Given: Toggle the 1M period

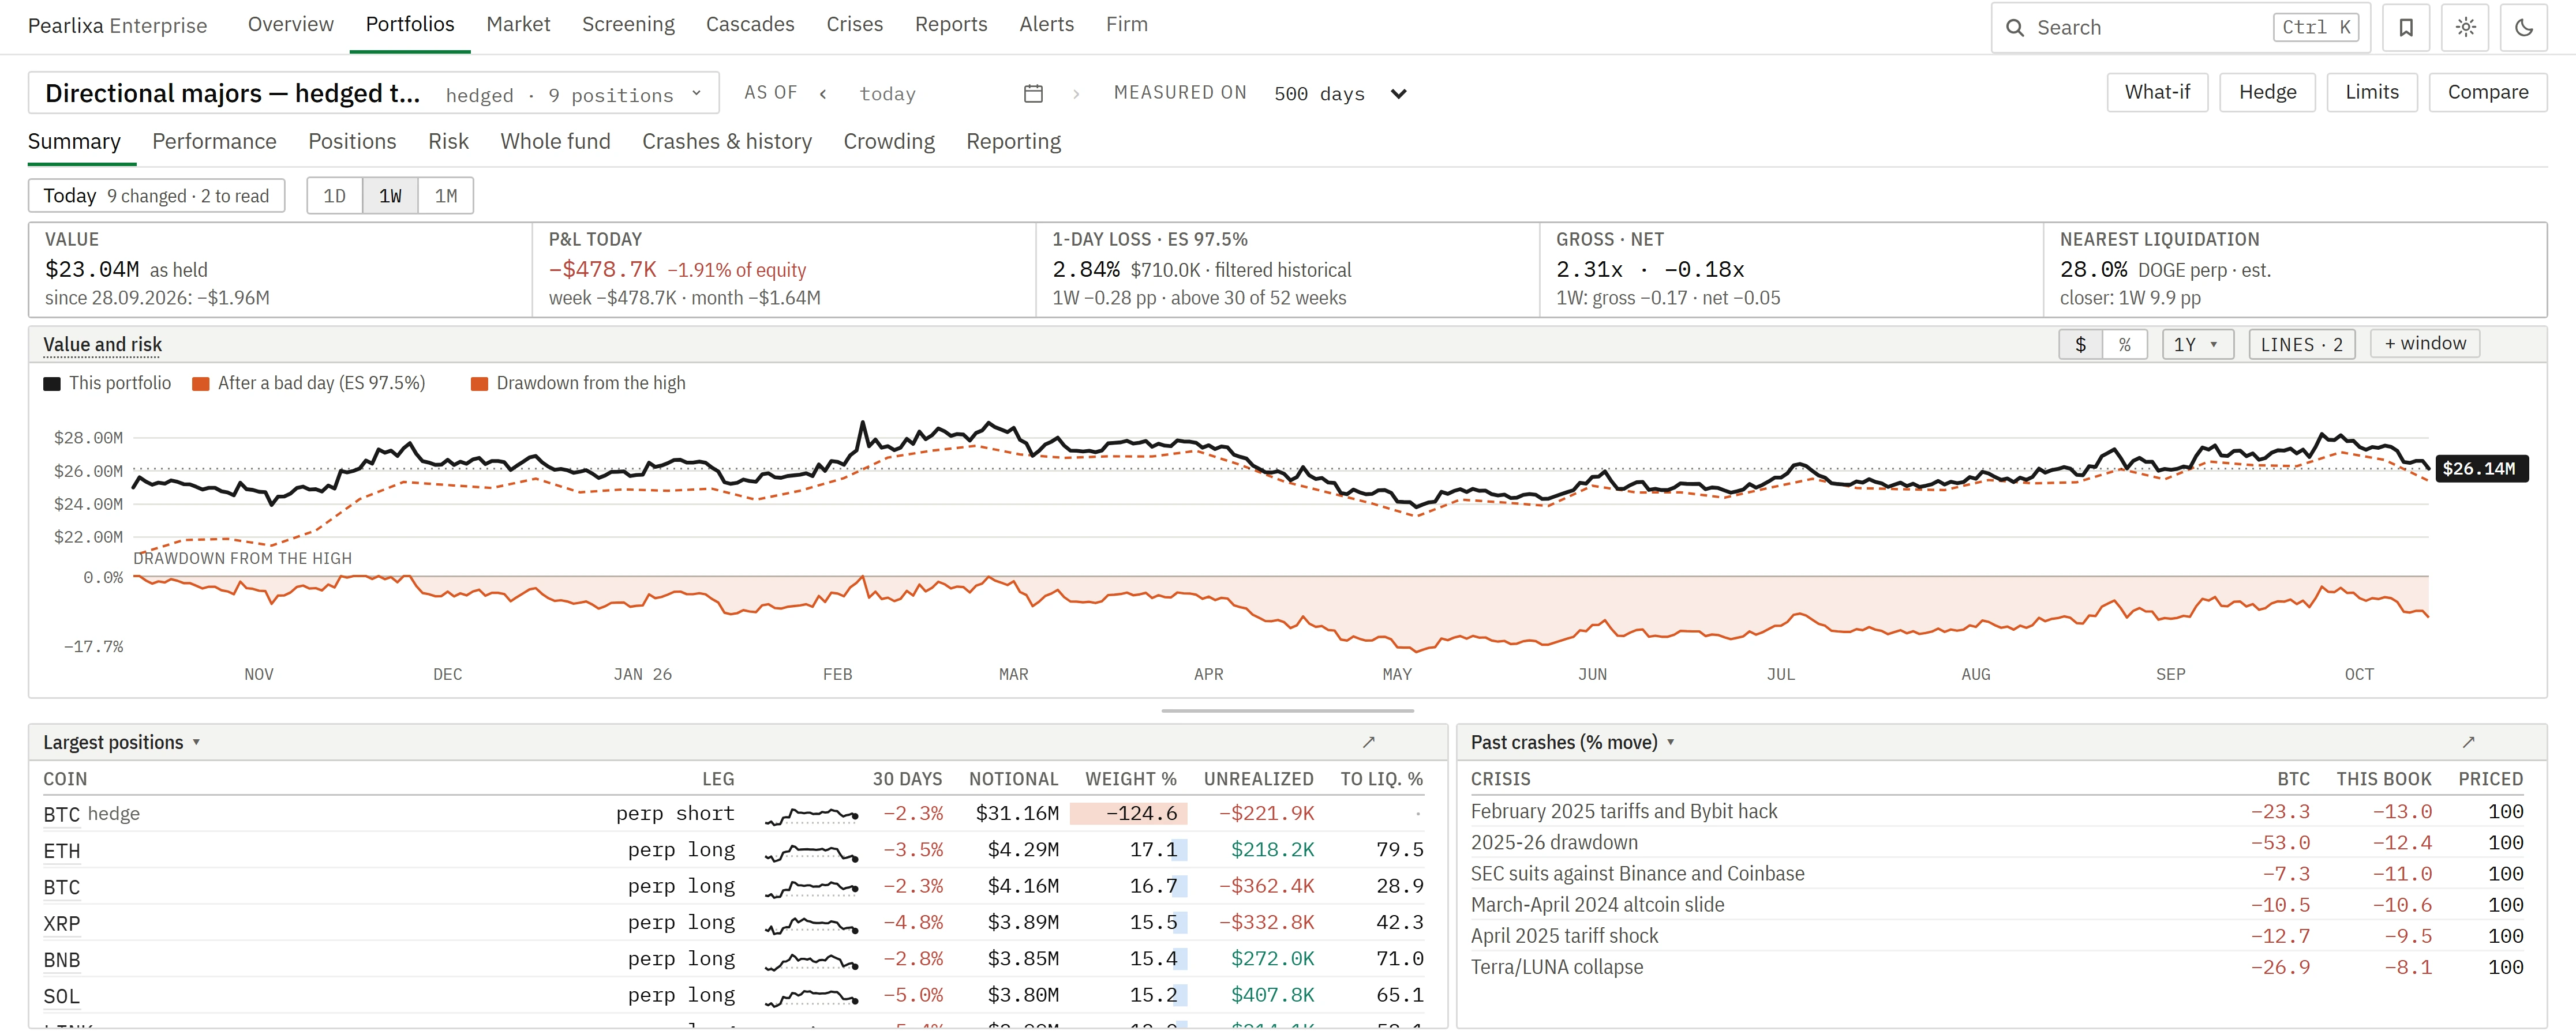Looking at the screenshot, I should click(x=446, y=196).
